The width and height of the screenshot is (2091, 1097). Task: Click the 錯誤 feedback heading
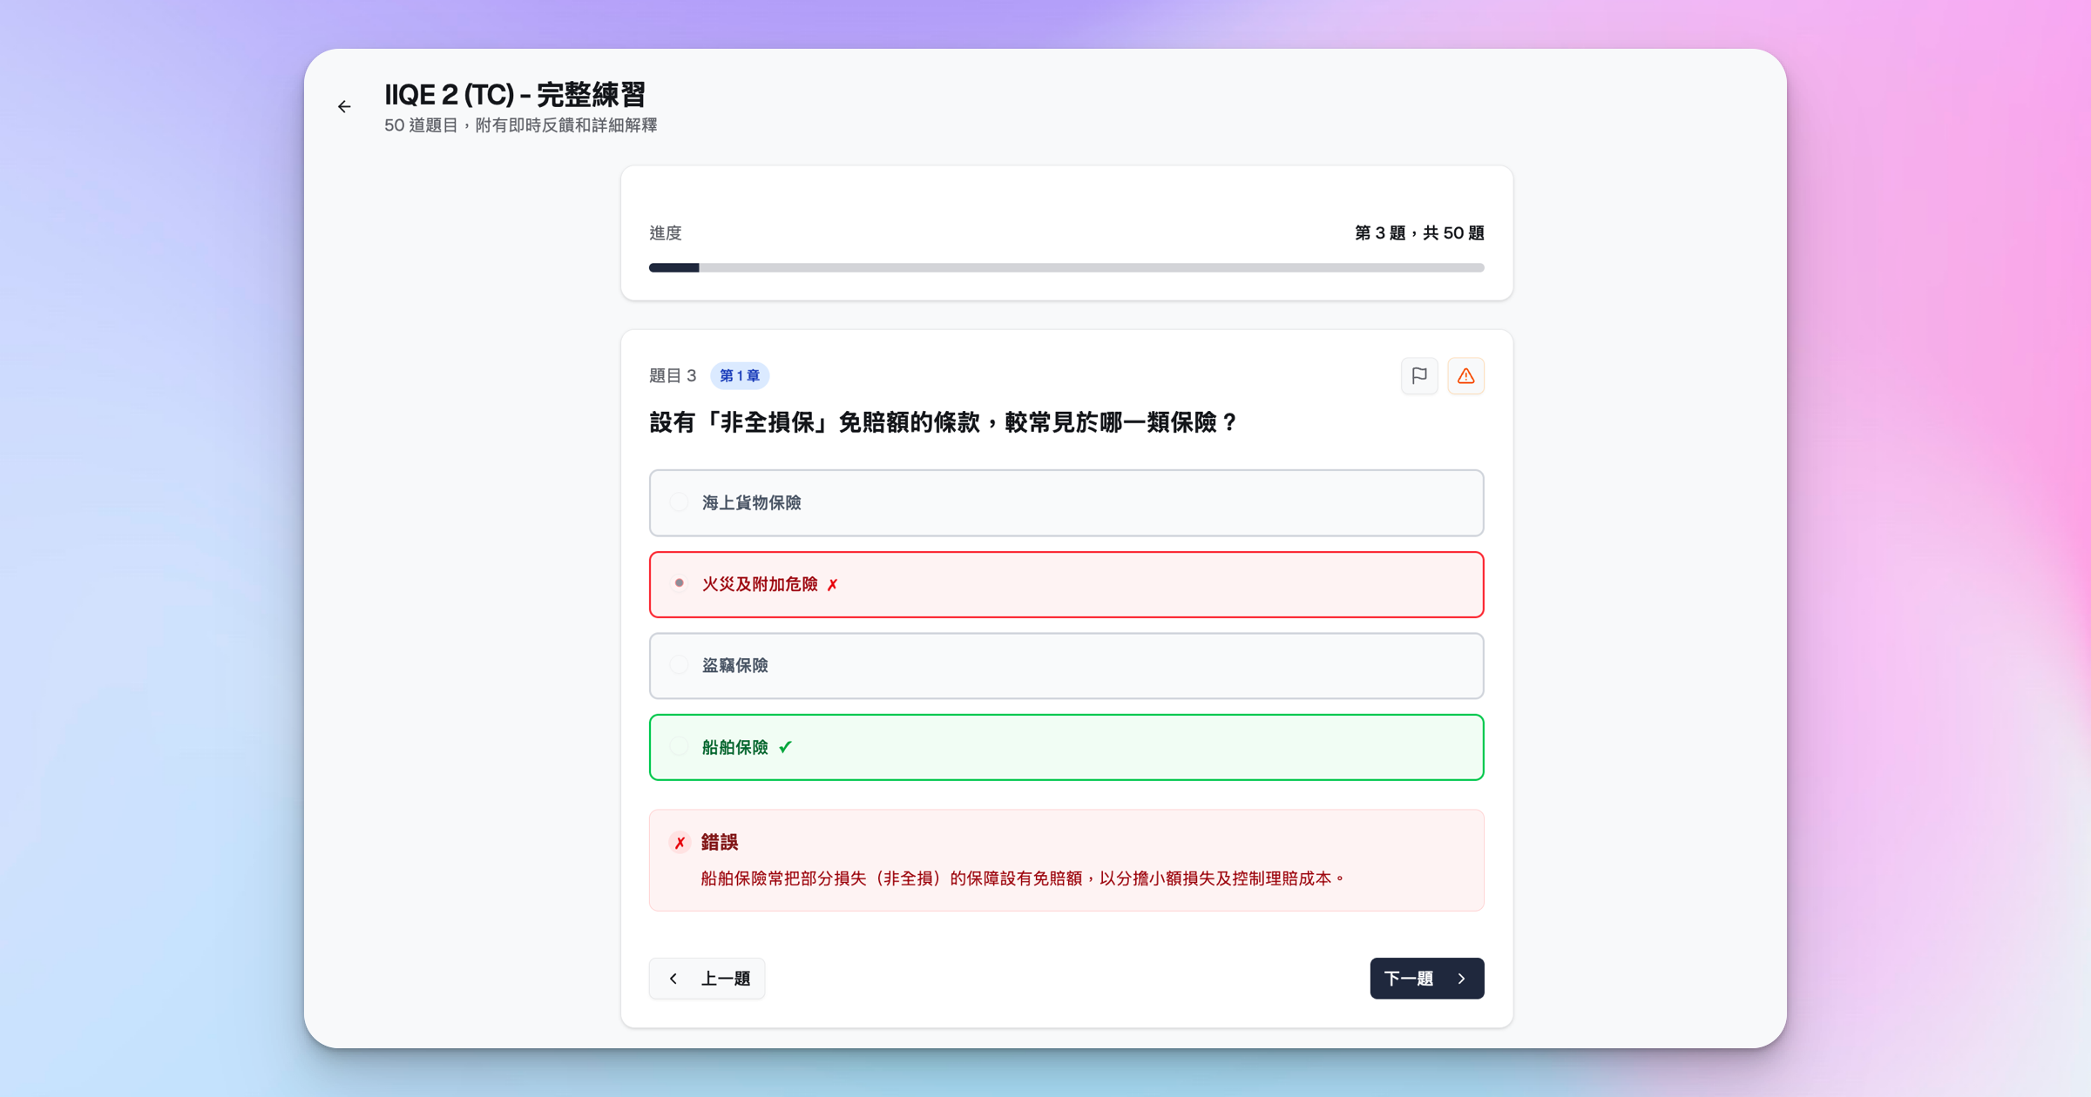pos(720,842)
